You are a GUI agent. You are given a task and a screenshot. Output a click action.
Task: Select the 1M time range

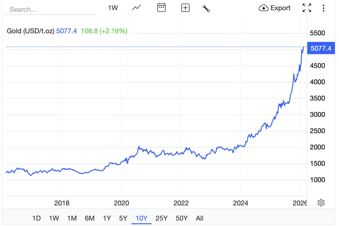tap(72, 218)
